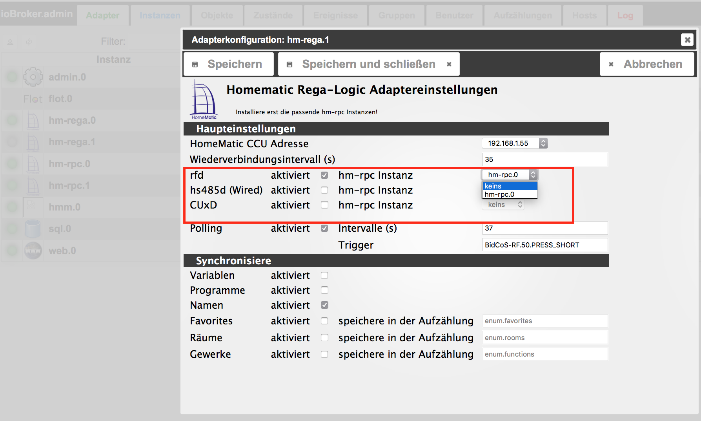Select the 'web.0' instance name
The width and height of the screenshot is (701, 421).
coord(62,251)
